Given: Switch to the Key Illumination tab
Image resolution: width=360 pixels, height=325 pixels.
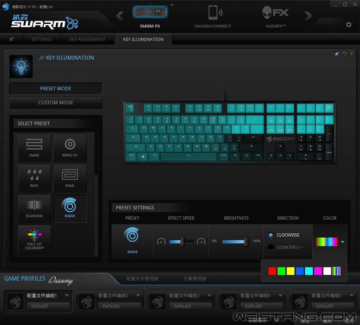Looking at the screenshot, I should [x=143, y=39].
